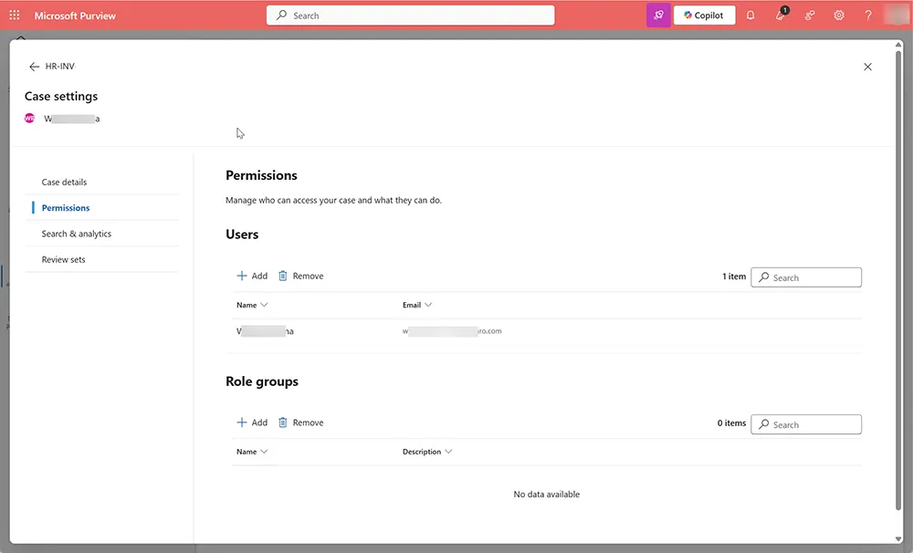Image resolution: width=913 pixels, height=553 pixels.
Task: Open the help question mark
Action: (867, 15)
